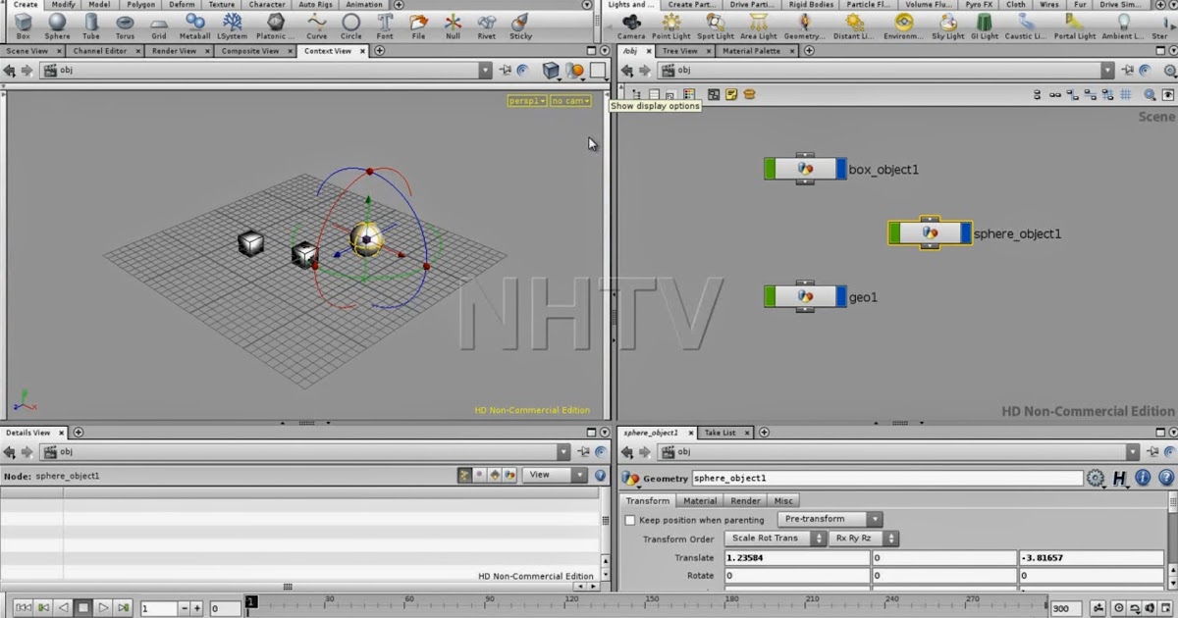Enable Keep position when parenting

629,520
